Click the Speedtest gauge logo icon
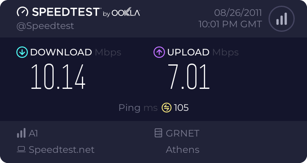Screen dimensions: 307x163 click(22, 12)
